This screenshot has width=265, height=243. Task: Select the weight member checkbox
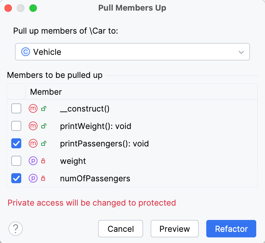point(16,161)
